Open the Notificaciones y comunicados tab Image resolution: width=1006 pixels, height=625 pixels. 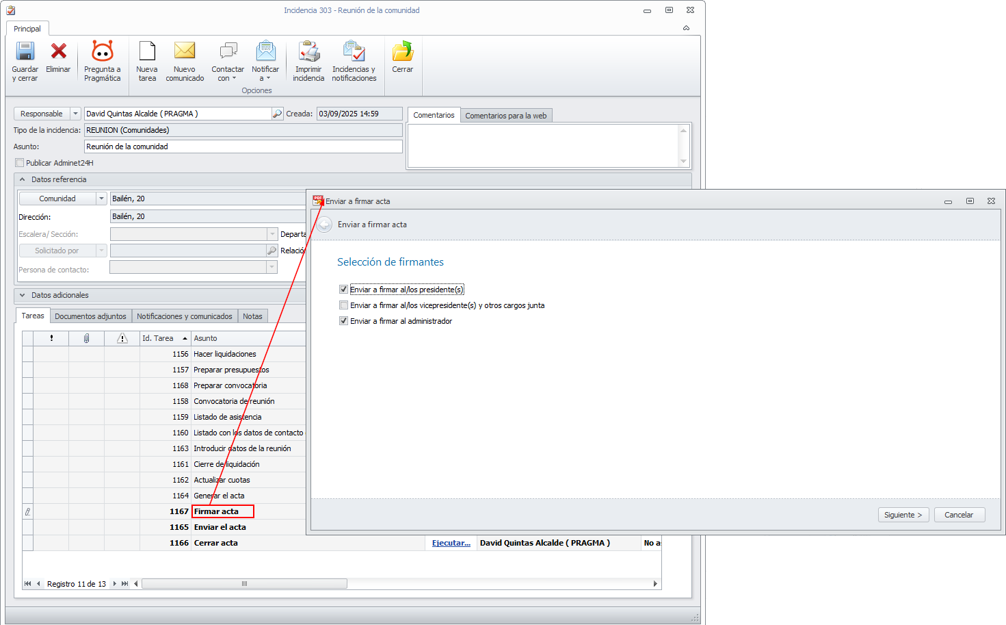coord(185,316)
